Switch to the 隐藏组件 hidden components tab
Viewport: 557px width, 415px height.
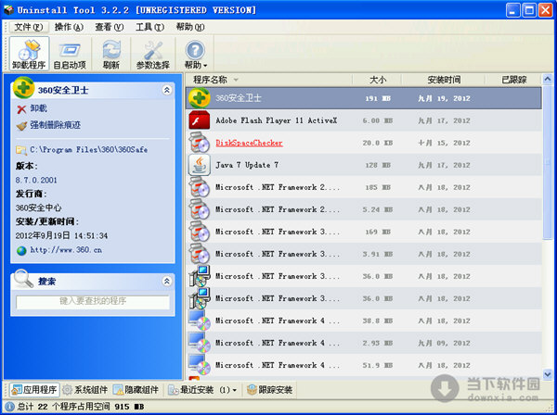[136, 390]
